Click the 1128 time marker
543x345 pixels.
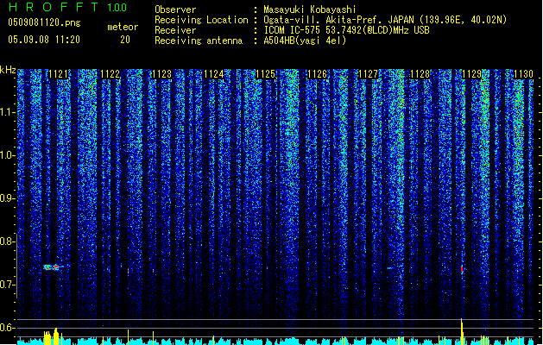click(x=420, y=74)
